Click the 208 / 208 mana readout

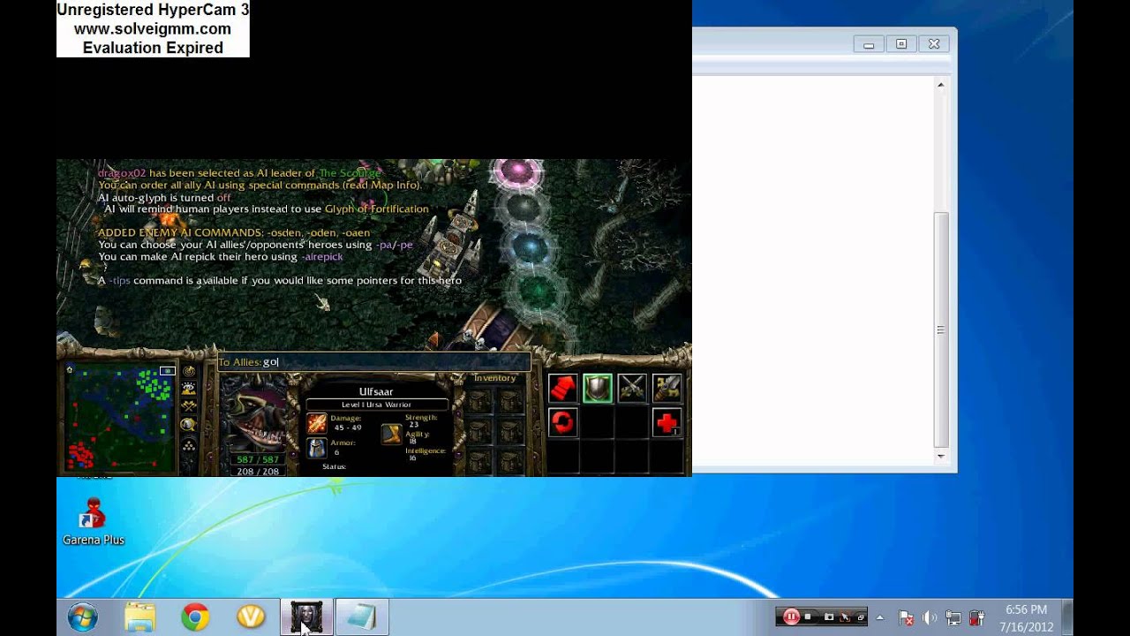click(258, 471)
